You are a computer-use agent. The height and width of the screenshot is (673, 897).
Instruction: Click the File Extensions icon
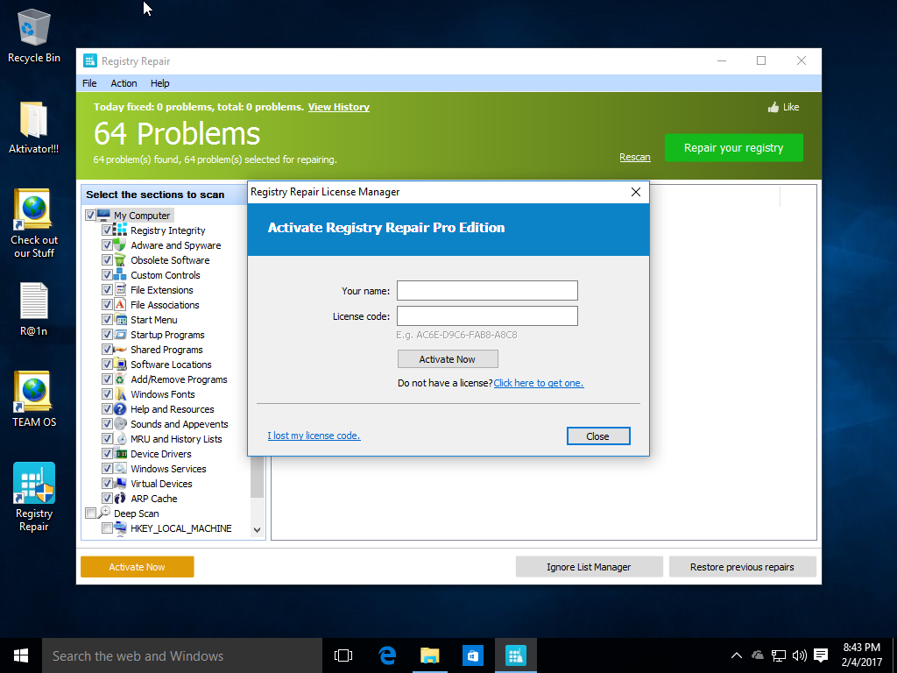tap(120, 289)
